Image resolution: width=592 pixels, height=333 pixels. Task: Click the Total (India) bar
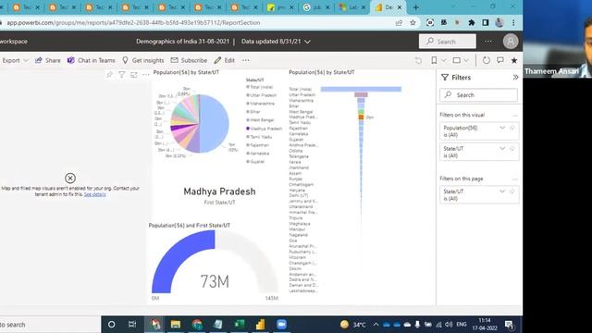pyautogui.click(x=361, y=89)
